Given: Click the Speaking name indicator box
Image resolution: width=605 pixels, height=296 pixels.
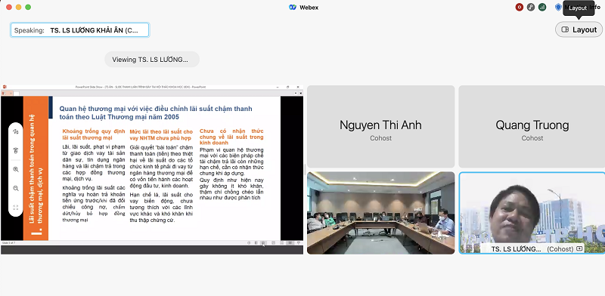Looking at the screenshot, I should point(80,30).
